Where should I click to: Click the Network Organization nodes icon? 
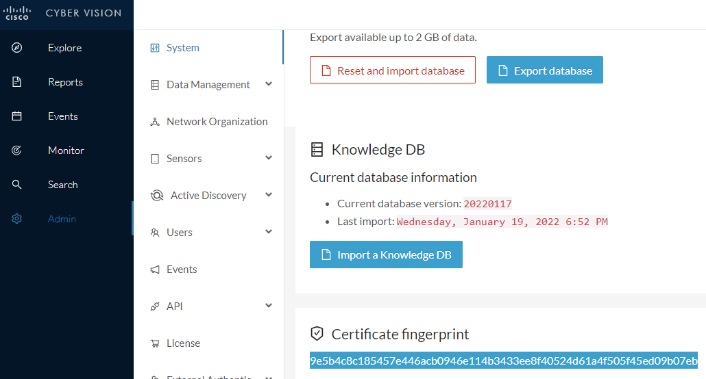tap(155, 122)
